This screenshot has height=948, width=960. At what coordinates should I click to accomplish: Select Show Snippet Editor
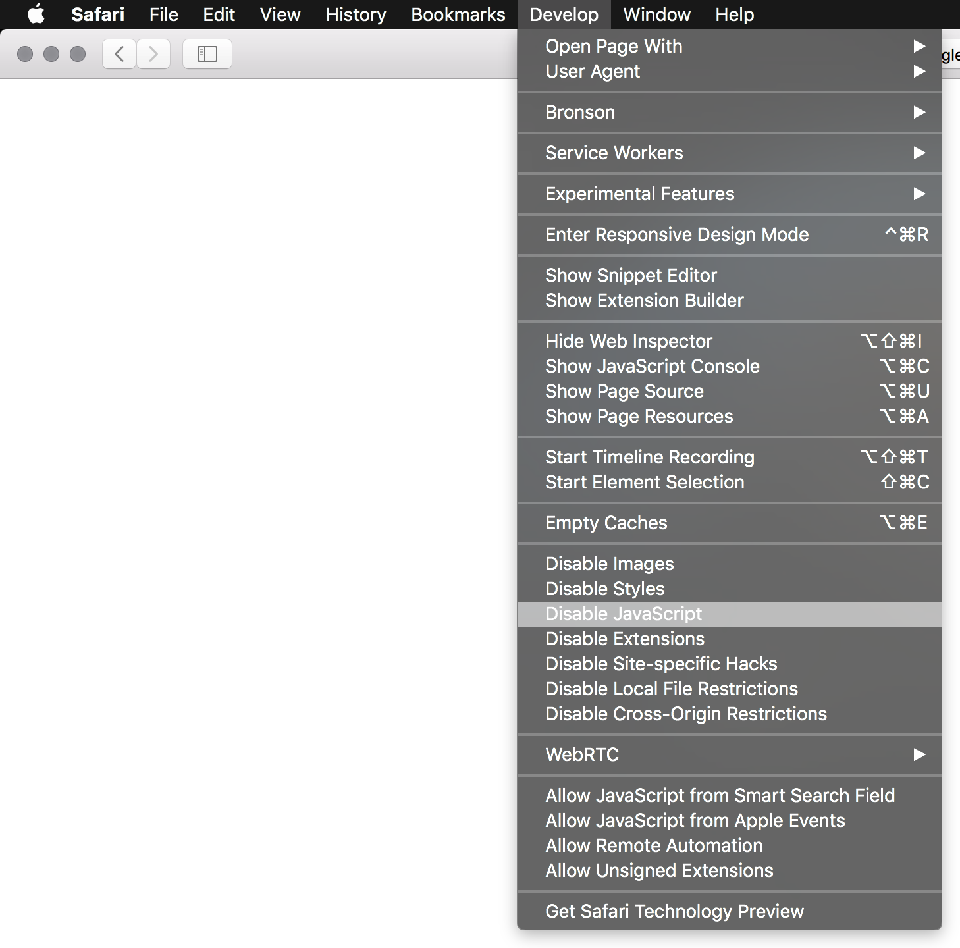point(730,275)
